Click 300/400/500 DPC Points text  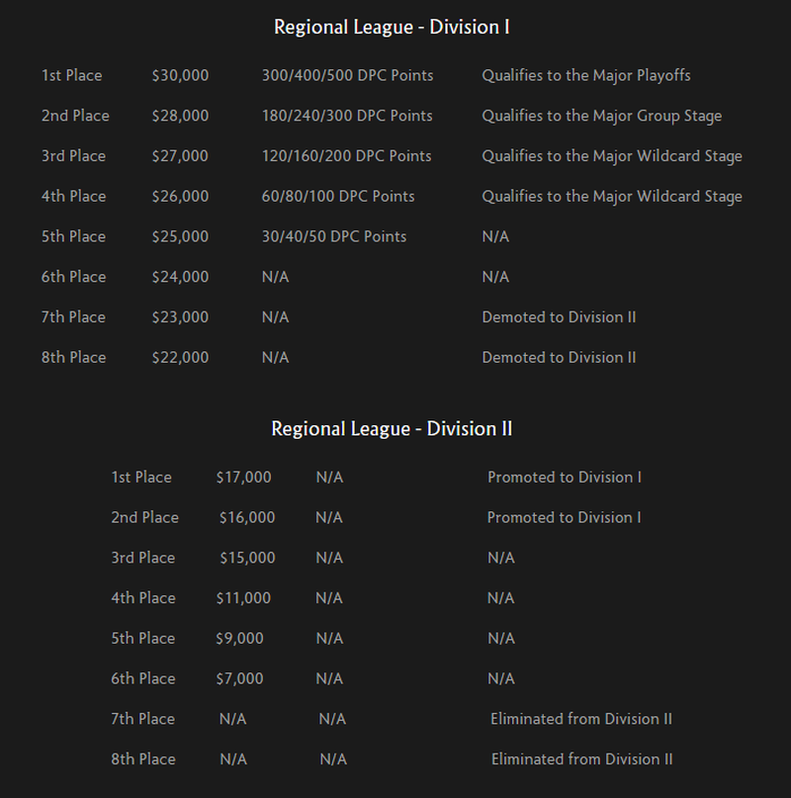(x=348, y=75)
